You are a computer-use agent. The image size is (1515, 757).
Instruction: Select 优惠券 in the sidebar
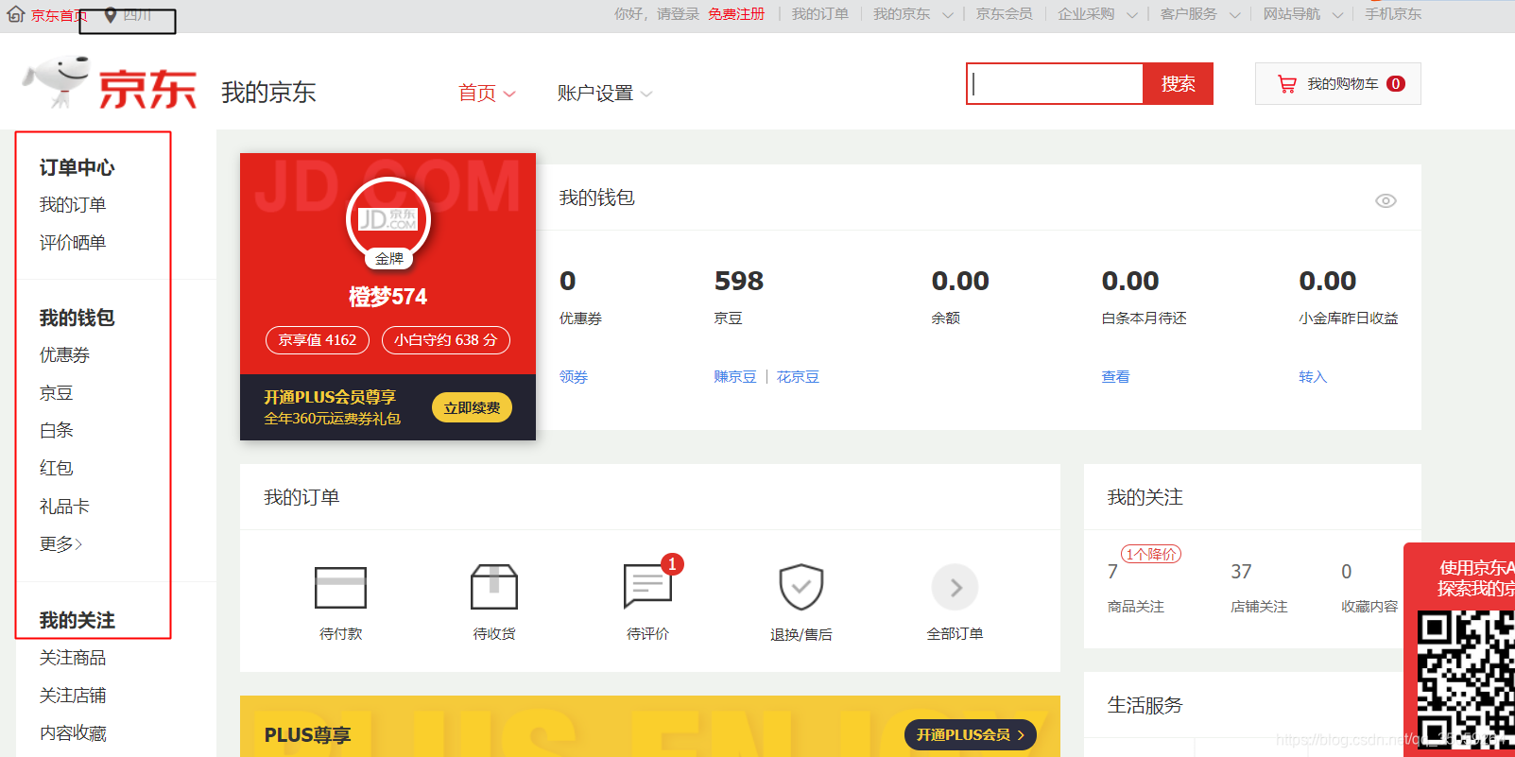[x=64, y=355]
